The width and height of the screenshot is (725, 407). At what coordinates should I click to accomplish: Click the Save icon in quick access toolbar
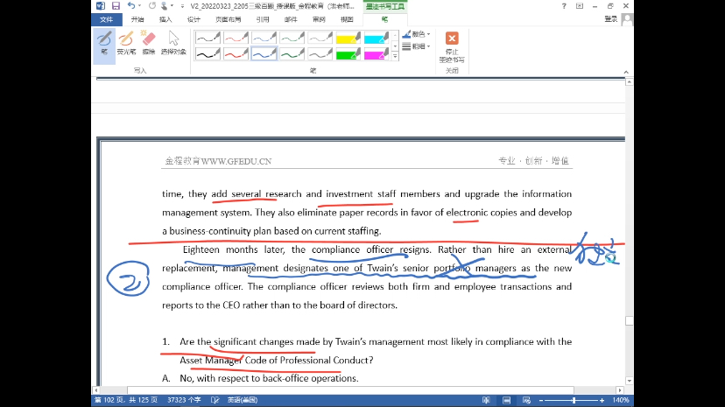[114, 6]
